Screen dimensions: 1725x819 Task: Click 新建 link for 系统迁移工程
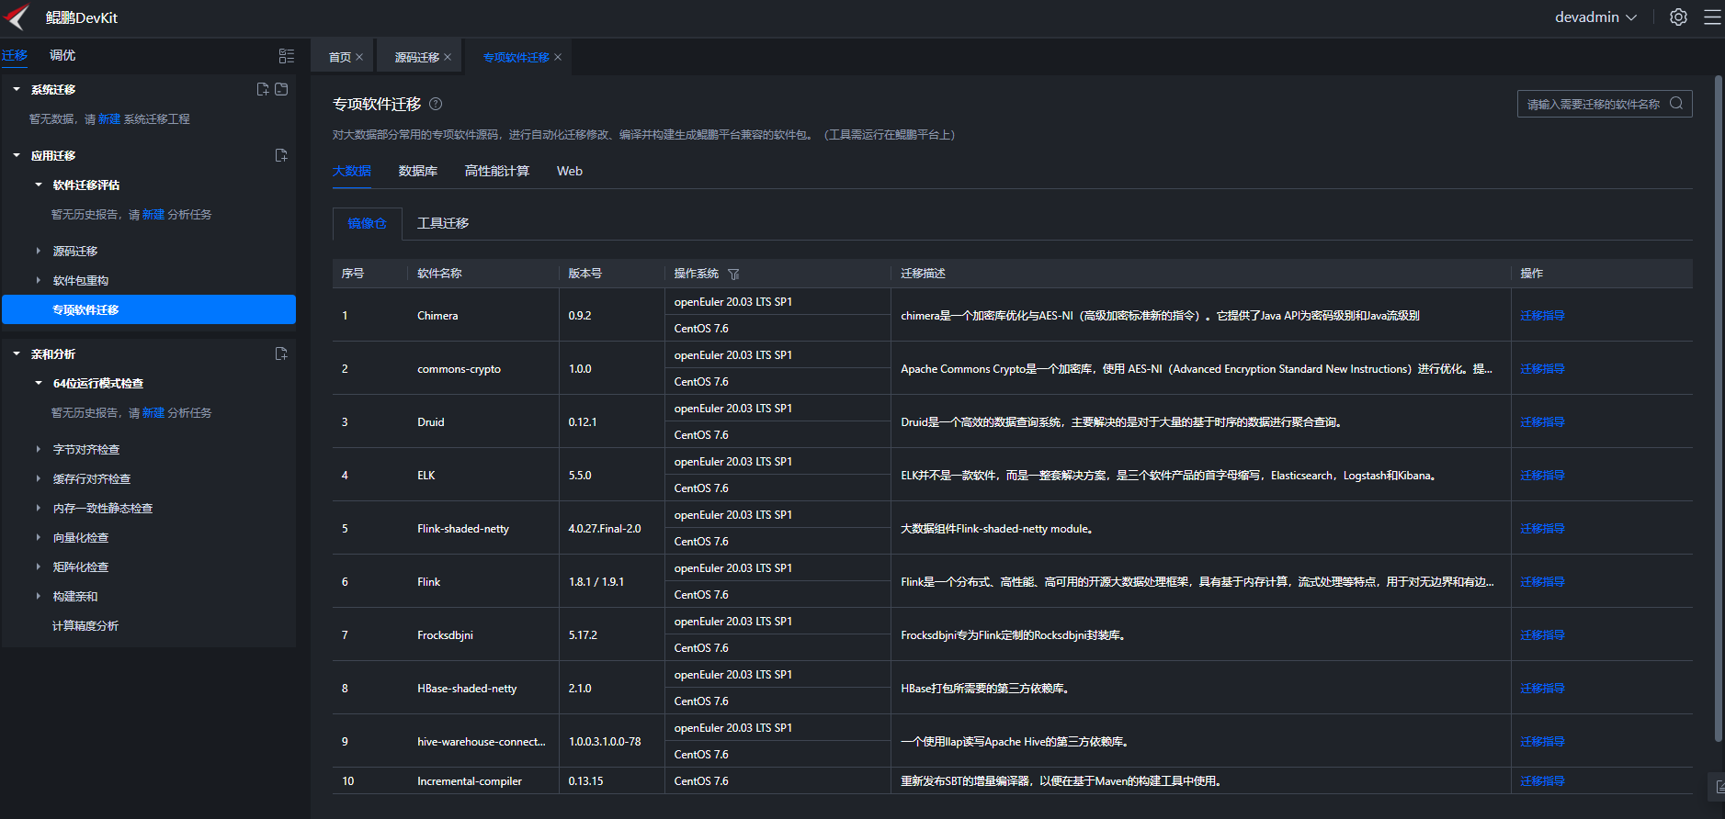(x=109, y=119)
